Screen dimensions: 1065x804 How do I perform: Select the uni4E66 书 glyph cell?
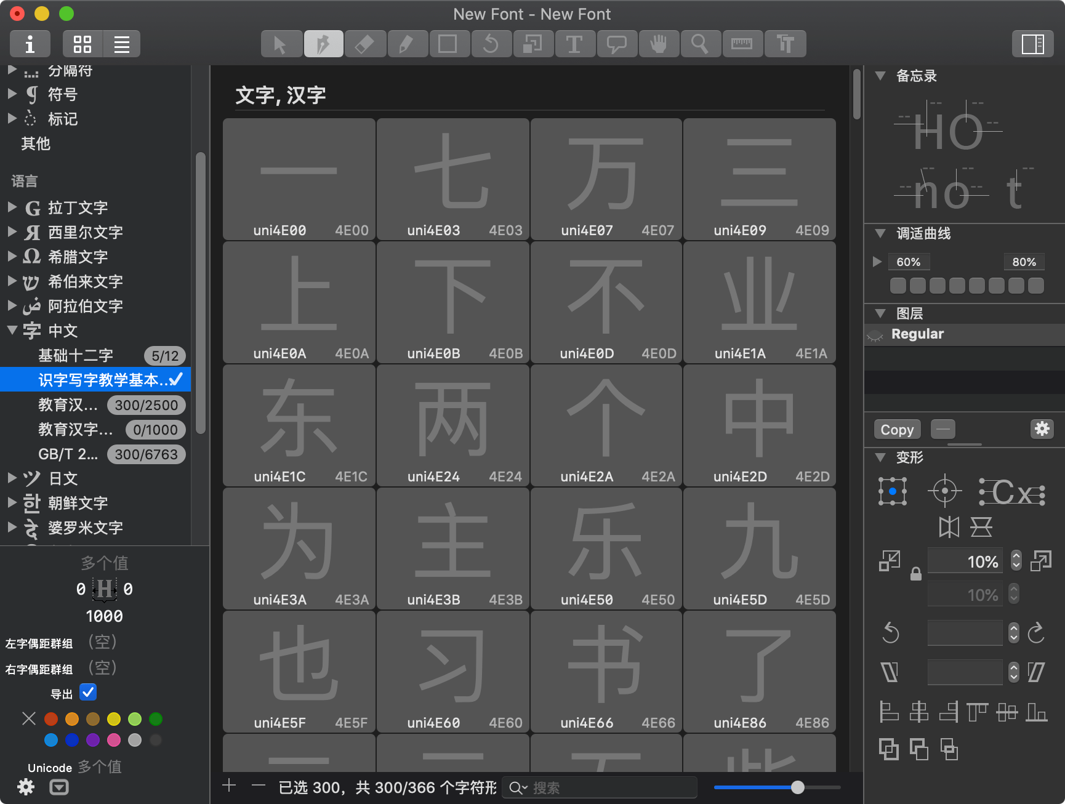pyautogui.click(x=606, y=672)
